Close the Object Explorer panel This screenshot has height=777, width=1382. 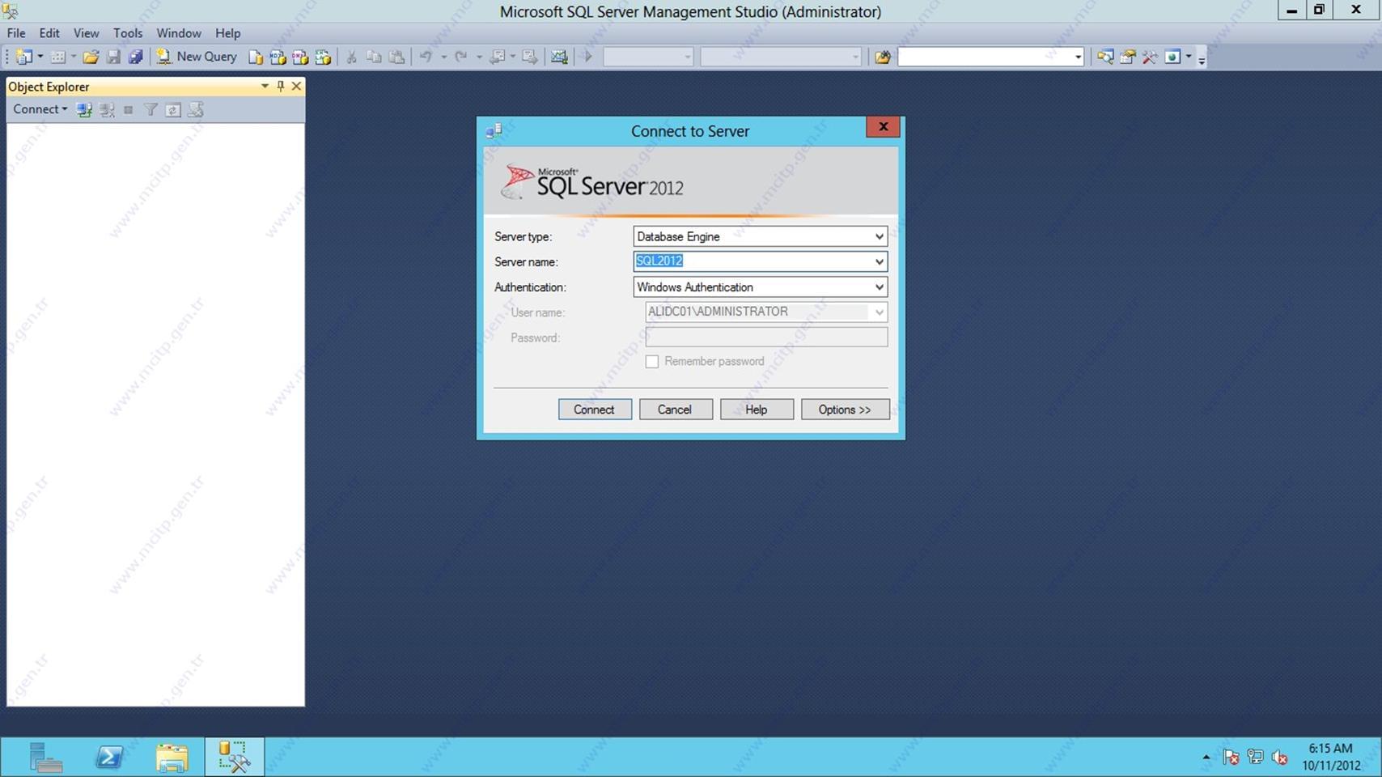click(x=296, y=86)
